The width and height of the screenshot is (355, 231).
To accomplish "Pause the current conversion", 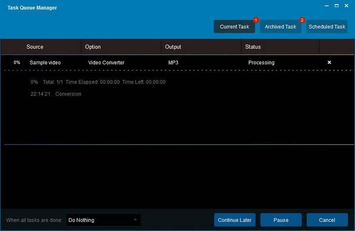I will [x=281, y=220].
